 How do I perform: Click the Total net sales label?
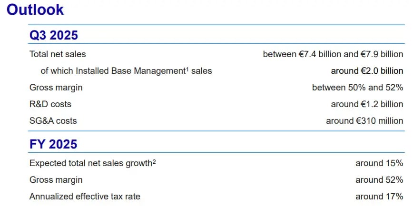pyautogui.click(x=58, y=54)
